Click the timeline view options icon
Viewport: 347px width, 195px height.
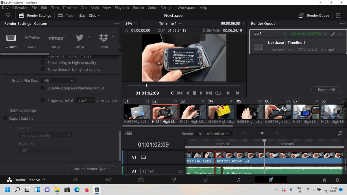[128, 133]
